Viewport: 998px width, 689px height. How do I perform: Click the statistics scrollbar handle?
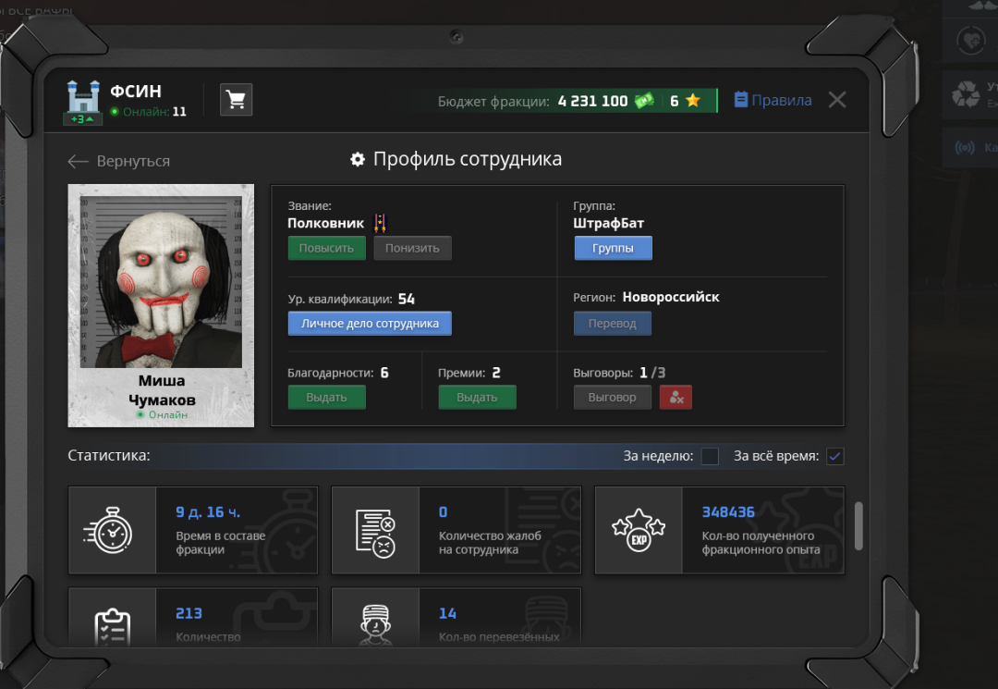[x=858, y=526]
